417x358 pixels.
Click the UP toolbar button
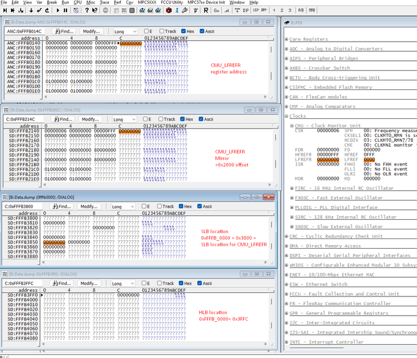246,10
